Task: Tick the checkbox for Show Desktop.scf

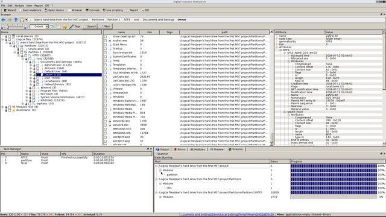Action: pyautogui.click(x=106, y=37)
